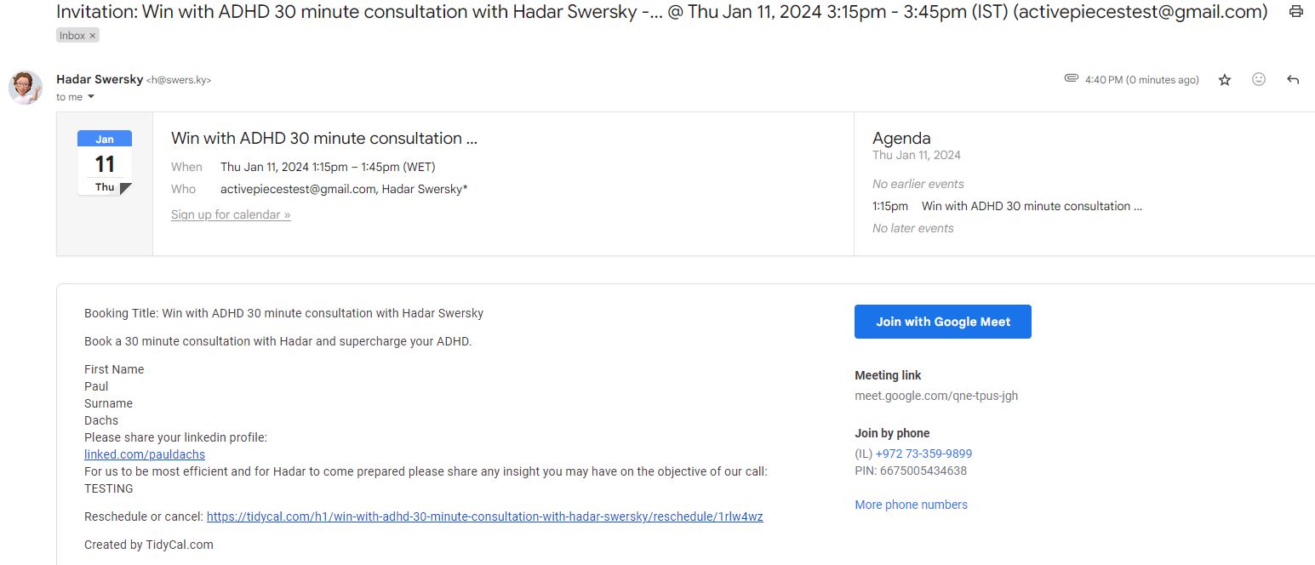The width and height of the screenshot is (1315, 565).
Task: Open the linked.com/pauldachs profile link
Action: 145,454
